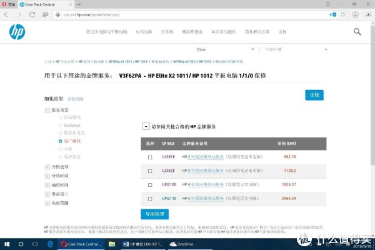Open the 商务解决方案 menu
Screen dimensions: 375x250
point(257,32)
